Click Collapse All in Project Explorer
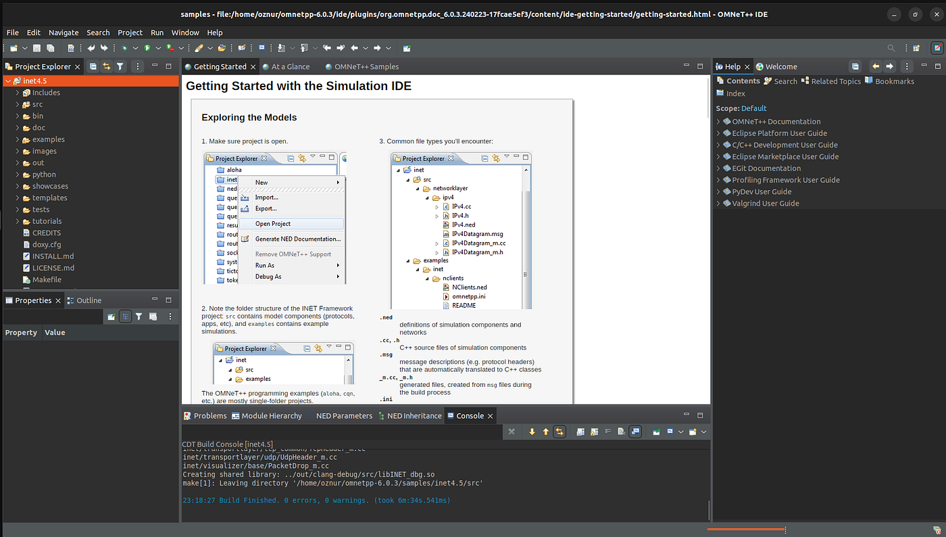 tap(93, 66)
